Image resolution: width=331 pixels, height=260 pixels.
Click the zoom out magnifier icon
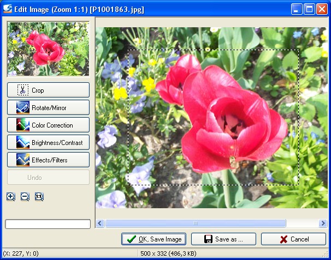[x=25, y=197]
